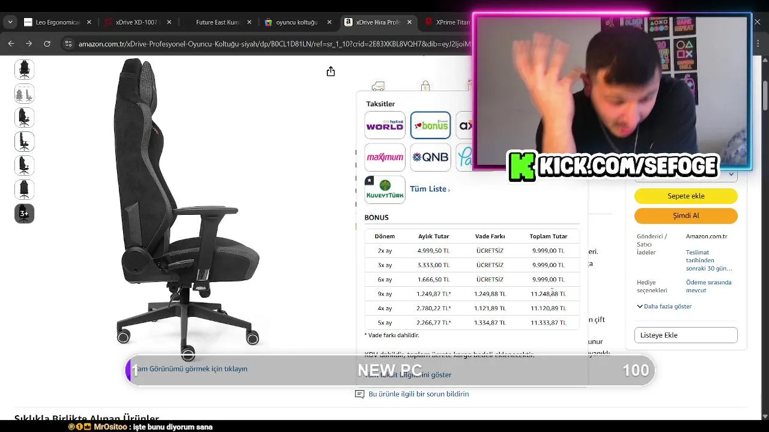Expand Daha fazla göster
This screenshot has width=769, height=432.
coord(664,307)
